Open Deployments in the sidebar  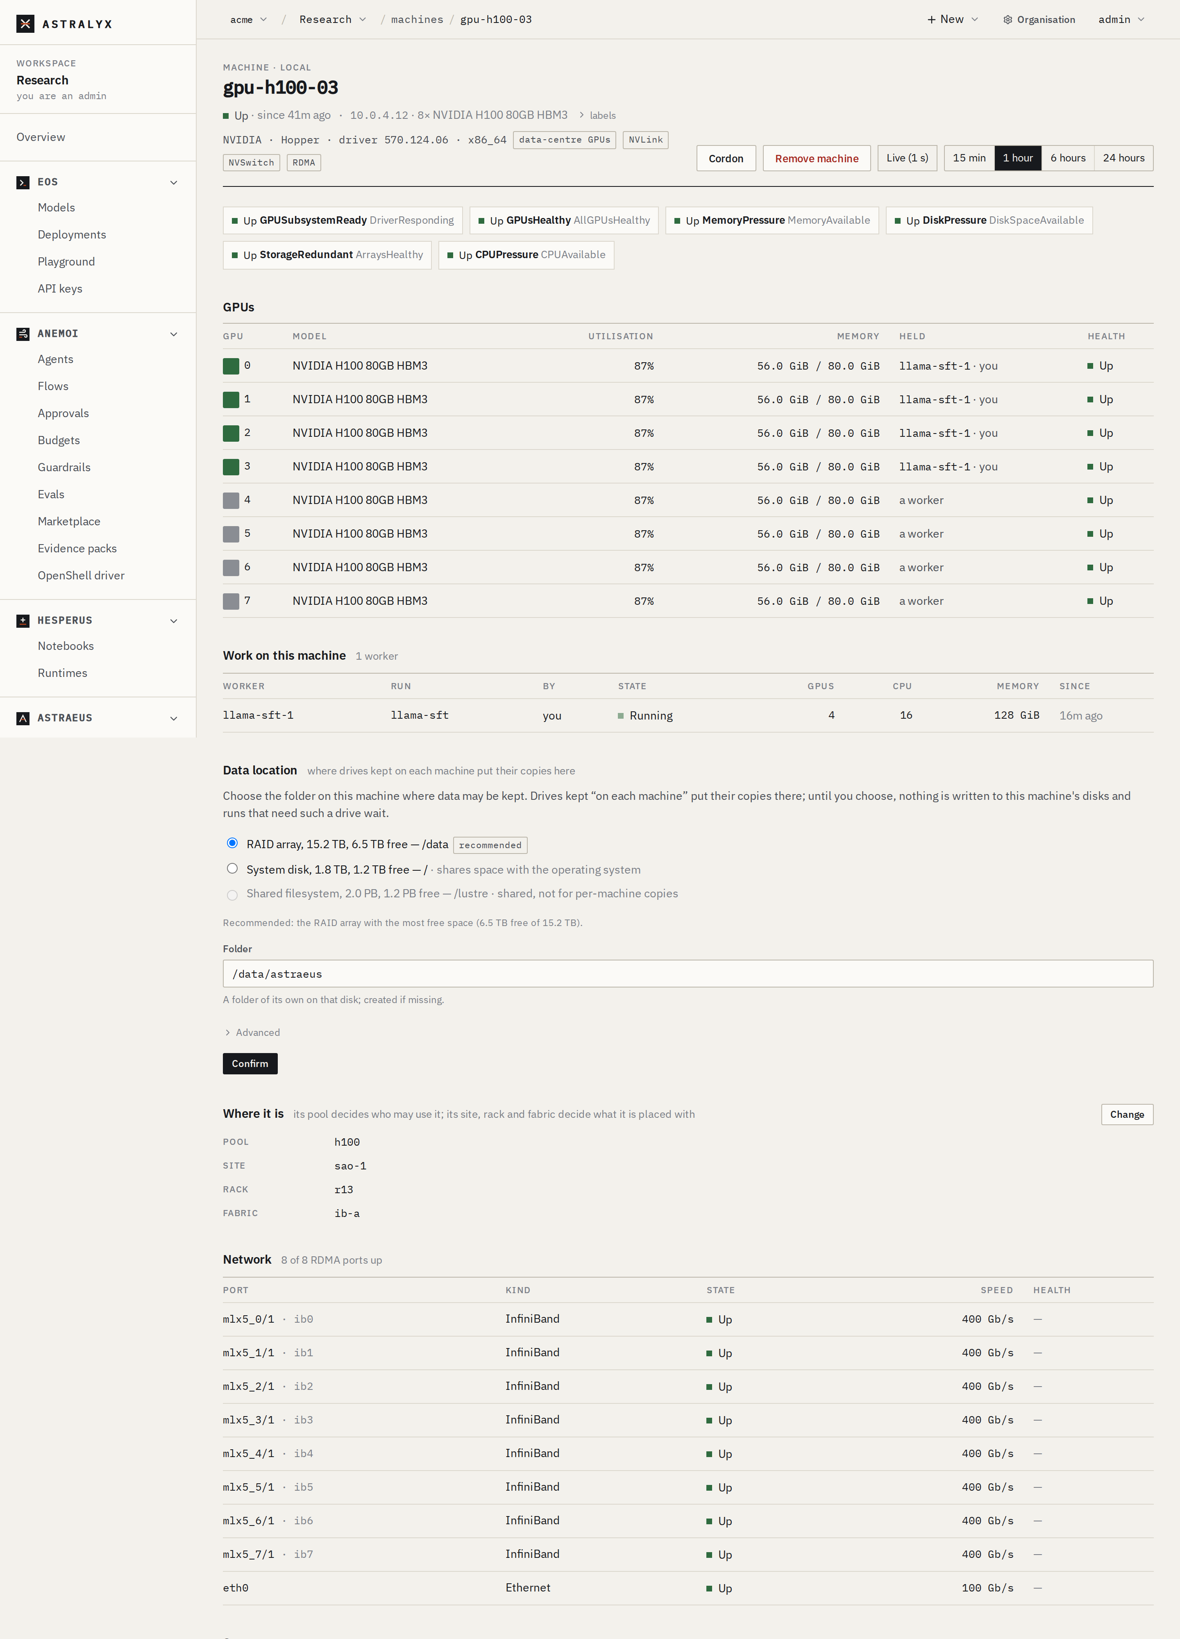72,235
